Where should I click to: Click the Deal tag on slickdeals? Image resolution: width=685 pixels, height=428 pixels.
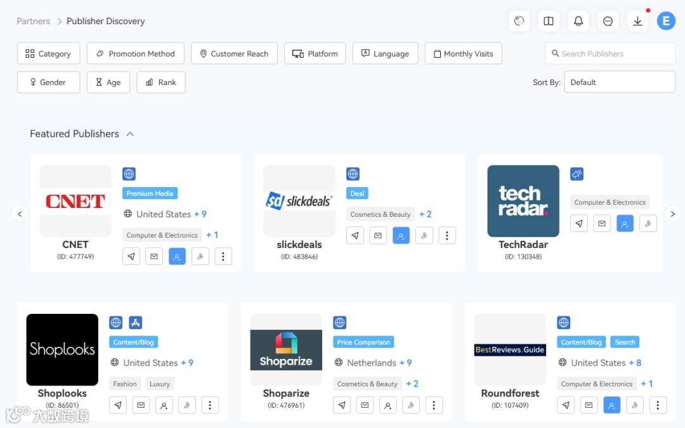[357, 193]
